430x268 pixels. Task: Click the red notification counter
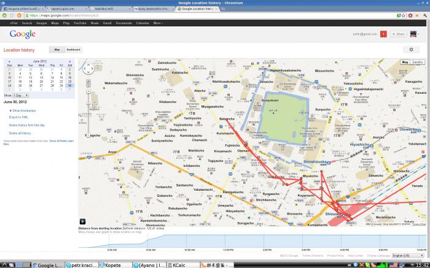pyautogui.click(x=383, y=34)
